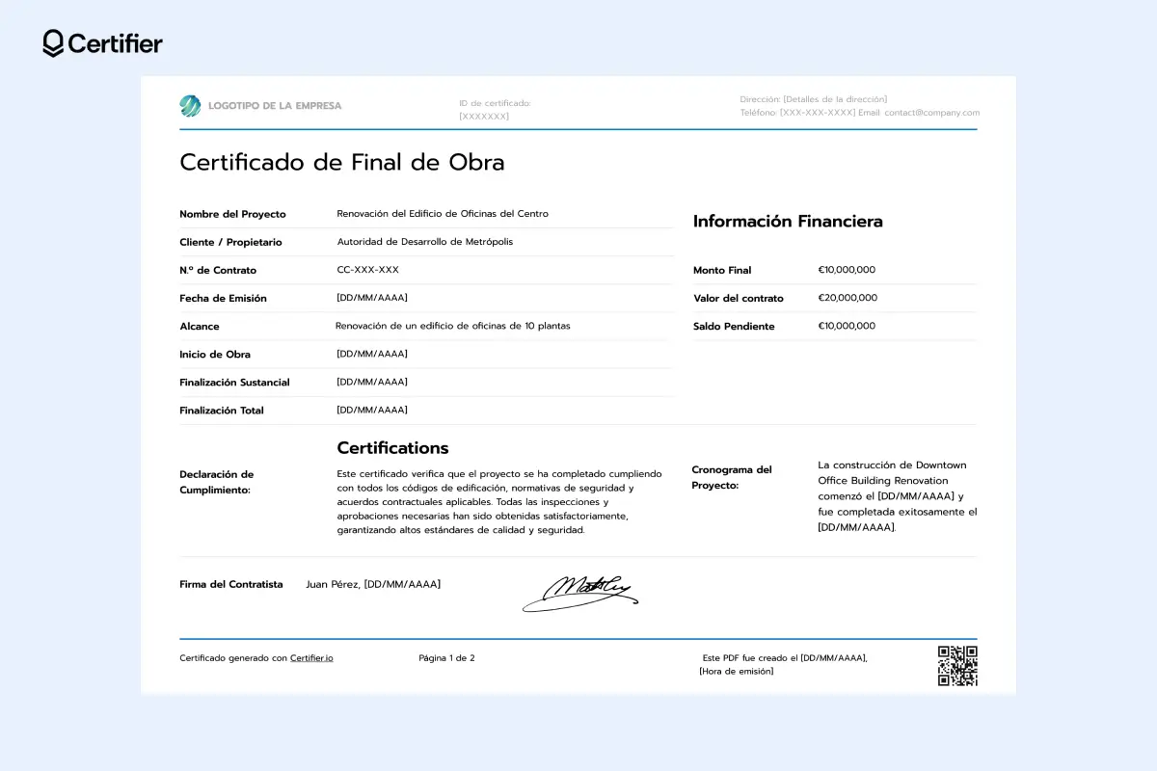Viewport: 1157px width, 771px height.
Task: Select the Valor del contrato value €20,000,000
Action: tap(848, 298)
